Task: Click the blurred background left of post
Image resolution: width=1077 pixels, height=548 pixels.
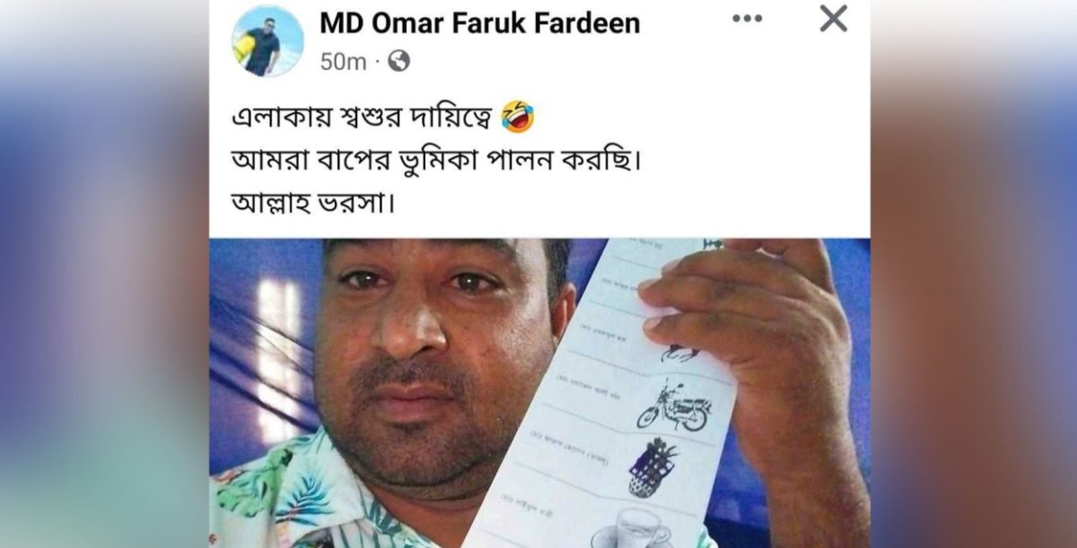Action: click(104, 274)
